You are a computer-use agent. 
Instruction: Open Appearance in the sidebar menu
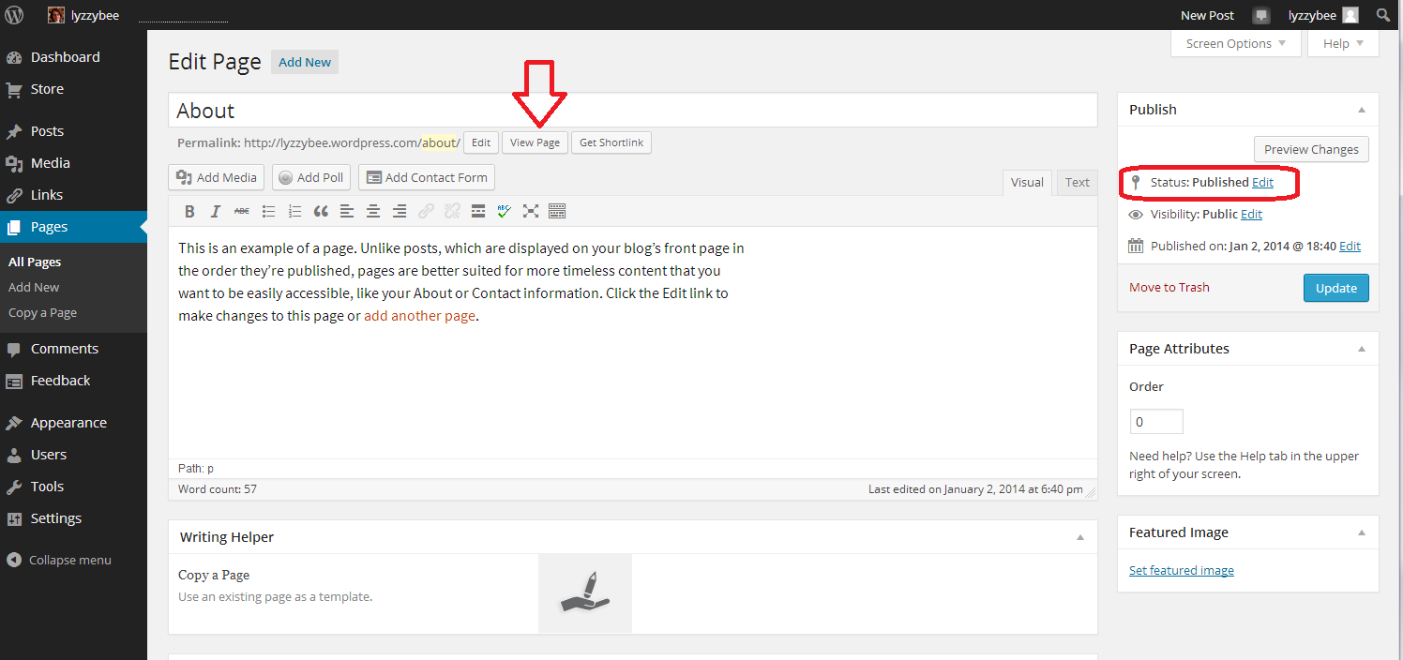[68, 423]
